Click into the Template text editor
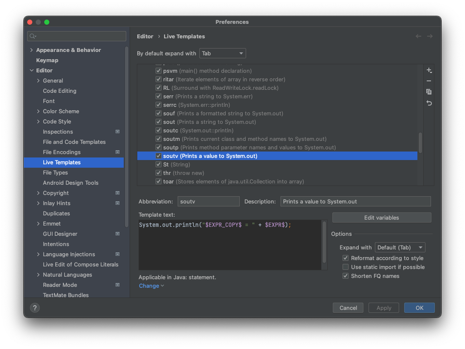Image resolution: width=465 pixels, height=349 pixels. [x=230, y=245]
